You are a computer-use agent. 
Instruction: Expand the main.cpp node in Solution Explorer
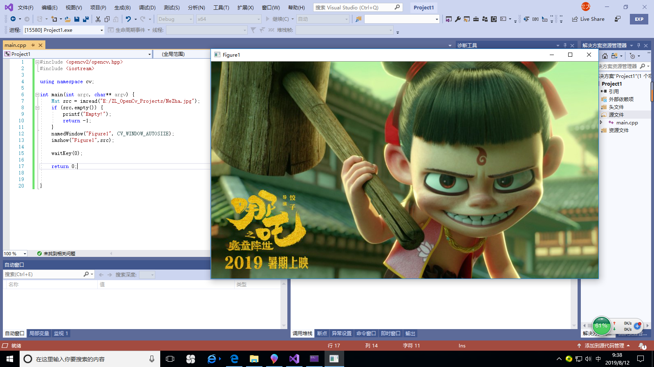[601, 122]
